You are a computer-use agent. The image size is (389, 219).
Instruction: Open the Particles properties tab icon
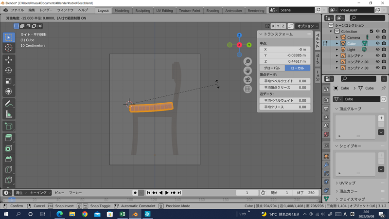point(326,173)
